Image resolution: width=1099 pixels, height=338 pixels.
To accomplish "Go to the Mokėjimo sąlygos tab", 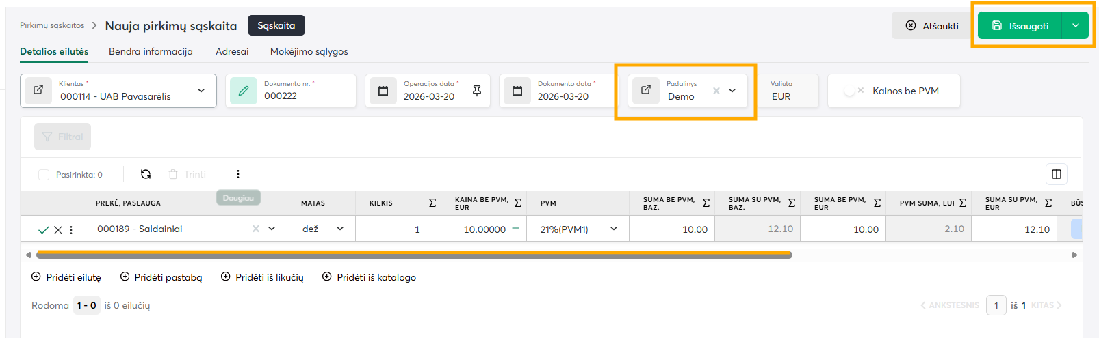I will tap(309, 51).
